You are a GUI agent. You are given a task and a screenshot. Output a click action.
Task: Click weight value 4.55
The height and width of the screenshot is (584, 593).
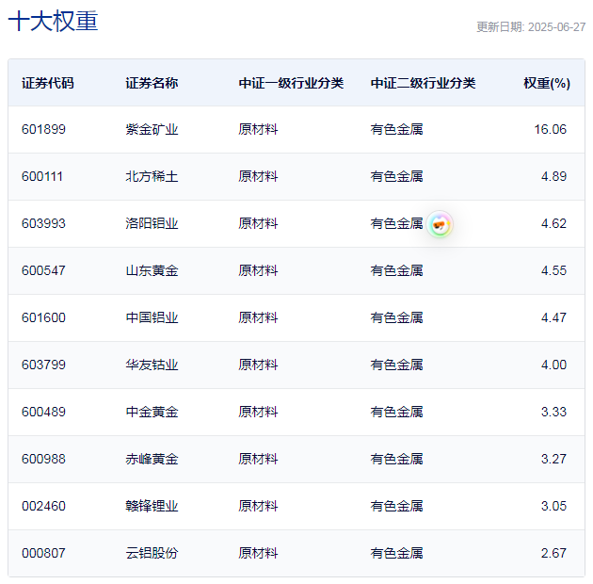click(553, 270)
